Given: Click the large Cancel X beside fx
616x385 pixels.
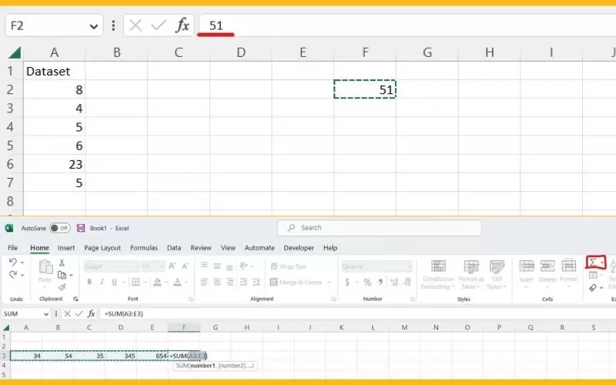Looking at the screenshot, I should pyautogui.click(x=136, y=25).
